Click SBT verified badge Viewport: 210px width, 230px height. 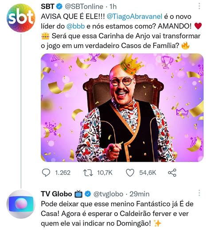click(x=60, y=7)
